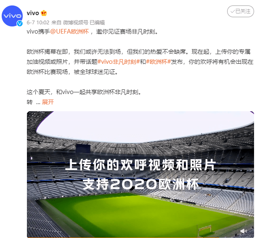Toggle the 已关注 follow button
Screen dimensions: 257x238
tap(241, 11)
